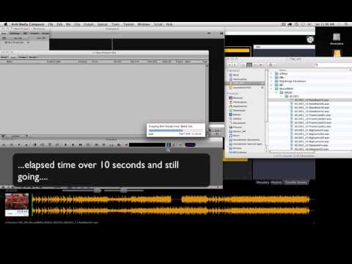The image size is (352, 264).
Task: Select the highlighted 601001_13 file in Finder
Action: (310, 100)
